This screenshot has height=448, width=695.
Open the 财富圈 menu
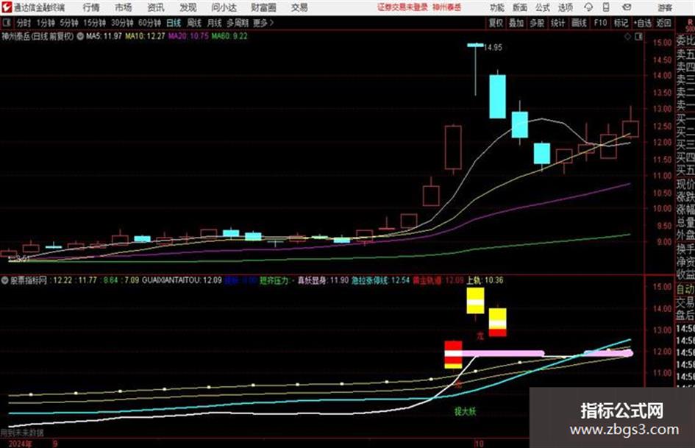click(263, 7)
